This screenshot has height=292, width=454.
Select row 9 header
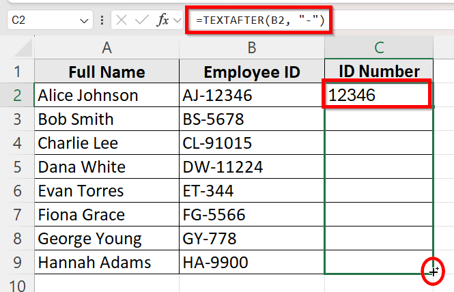(16, 262)
